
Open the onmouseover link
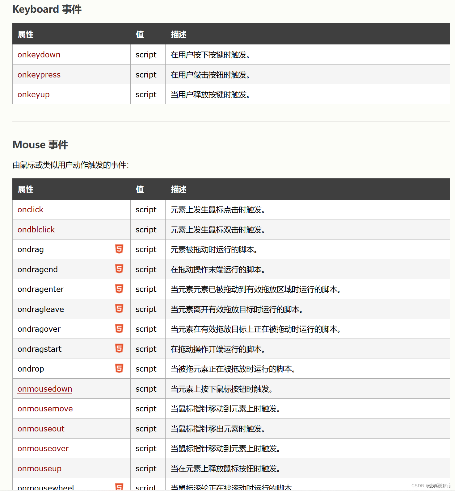click(43, 448)
